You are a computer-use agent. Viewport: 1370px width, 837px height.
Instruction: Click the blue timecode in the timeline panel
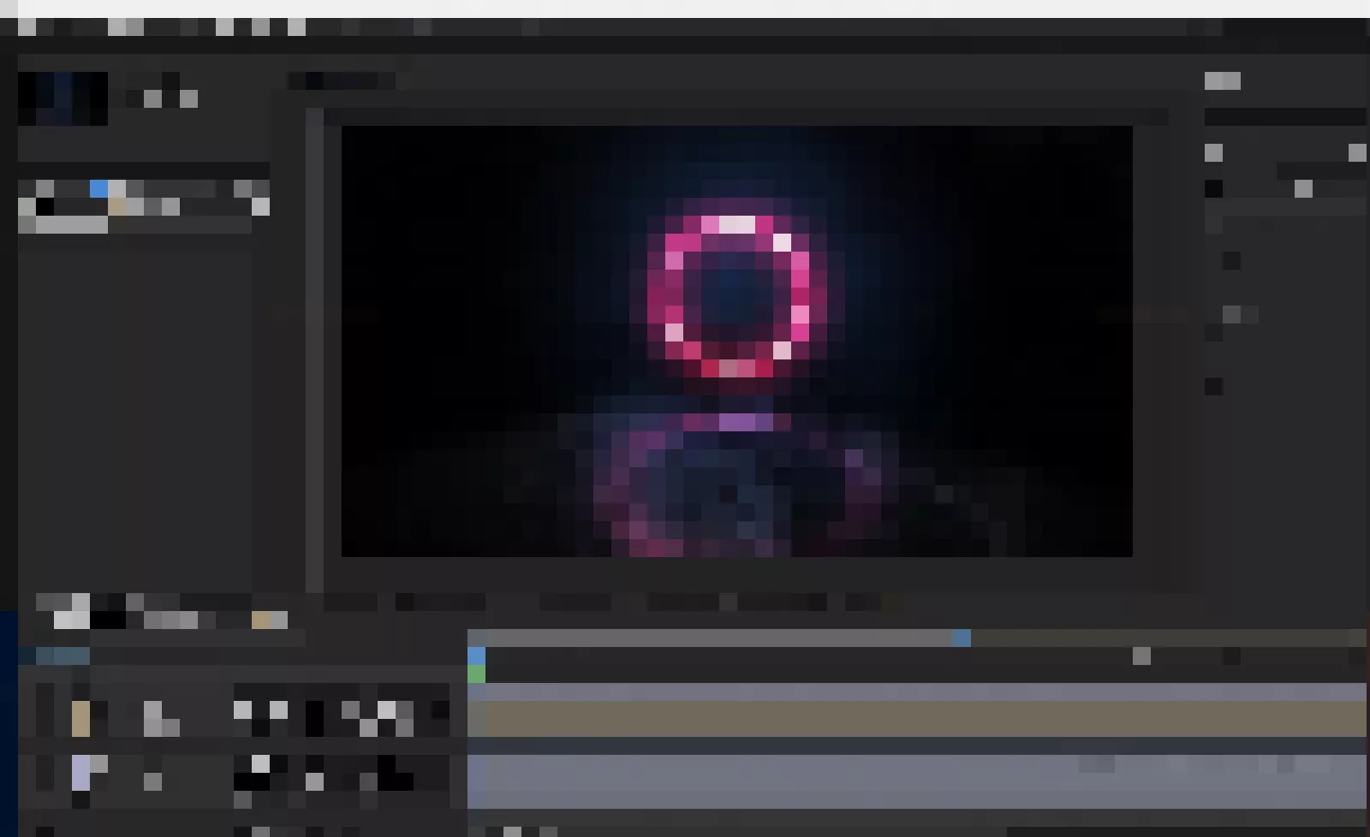click(x=63, y=656)
